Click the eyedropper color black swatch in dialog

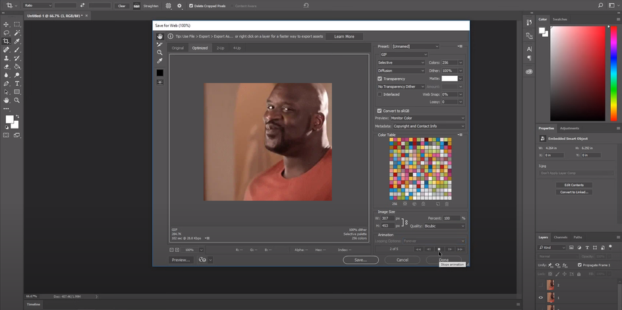pyautogui.click(x=160, y=73)
